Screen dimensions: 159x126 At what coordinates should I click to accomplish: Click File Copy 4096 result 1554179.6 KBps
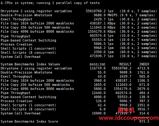click(101, 31)
